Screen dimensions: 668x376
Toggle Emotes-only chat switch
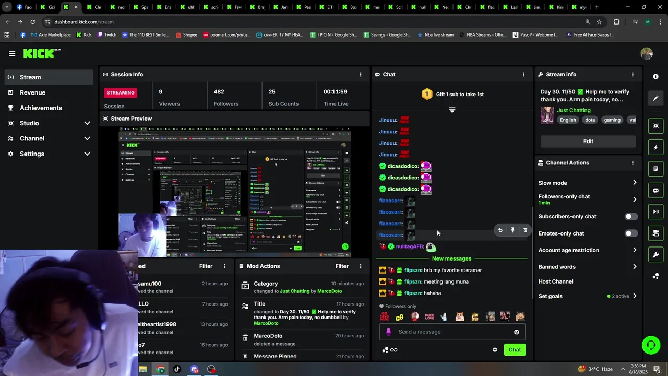pyautogui.click(x=630, y=233)
